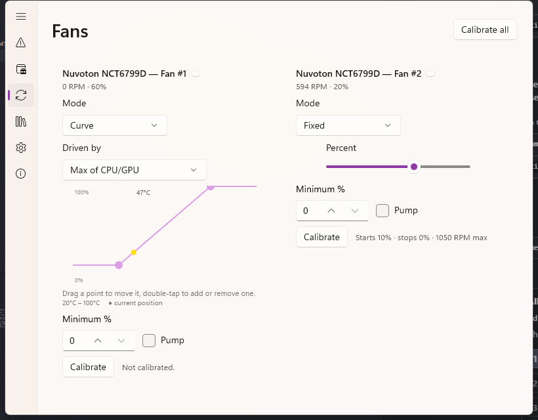Select the Fans sync-arrows sidebar icon
Viewport: 538px width, 420px height.
[x=21, y=95]
